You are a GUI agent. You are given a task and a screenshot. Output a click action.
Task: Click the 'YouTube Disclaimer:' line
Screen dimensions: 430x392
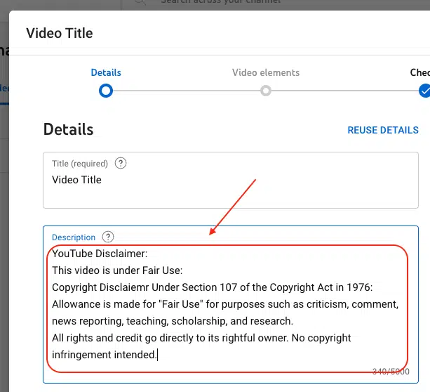[x=100, y=254]
